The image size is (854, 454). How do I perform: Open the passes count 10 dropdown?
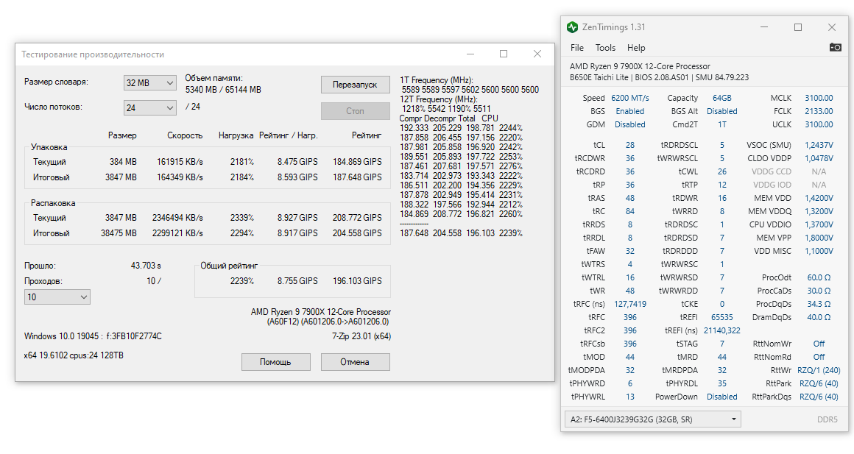pos(57,297)
